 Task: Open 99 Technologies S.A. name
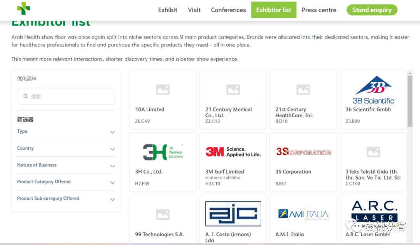(x=159, y=234)
